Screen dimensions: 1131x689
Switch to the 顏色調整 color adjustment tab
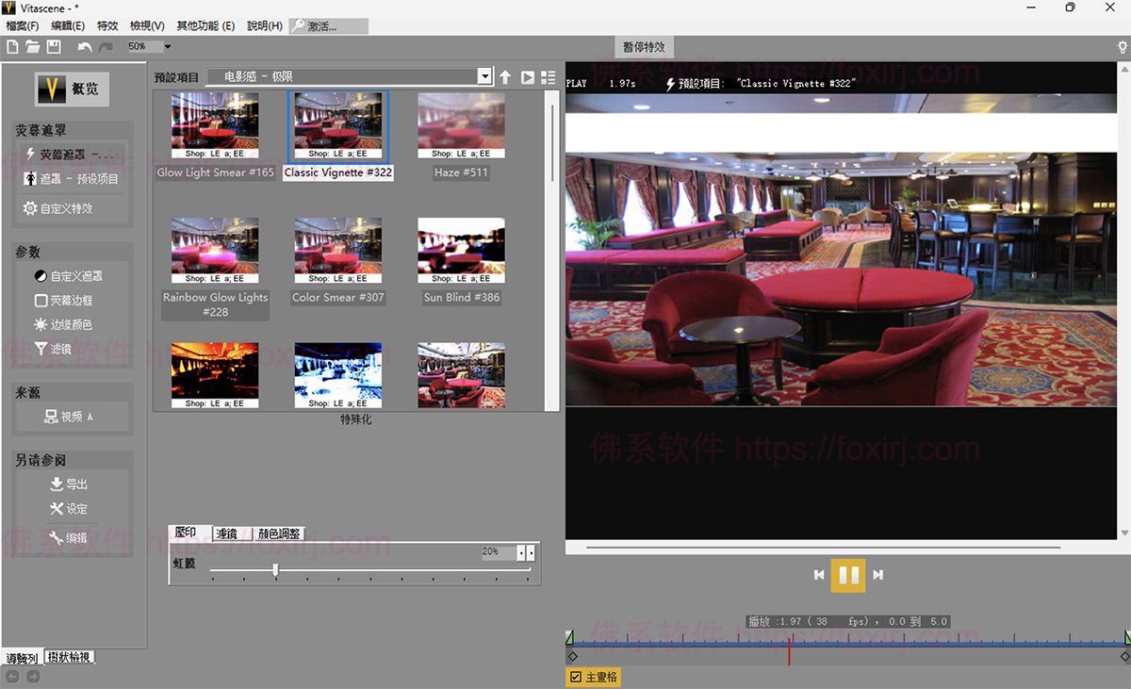(279, 533)
